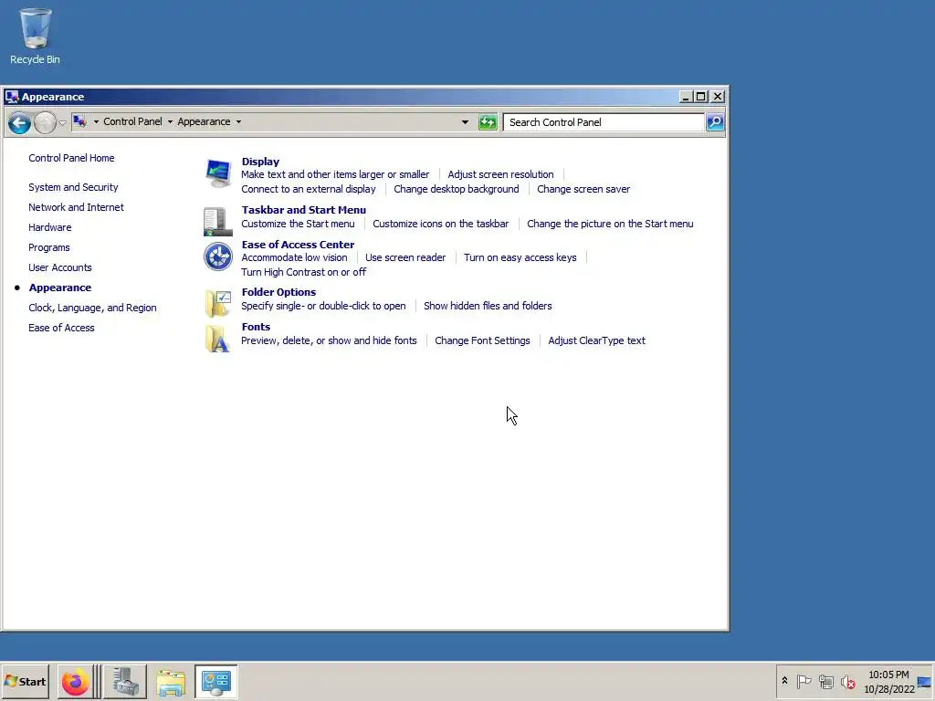This screenshot has width=935, height=701.
Task: Click the Fonts heading link
Action: tap(256, 327)
